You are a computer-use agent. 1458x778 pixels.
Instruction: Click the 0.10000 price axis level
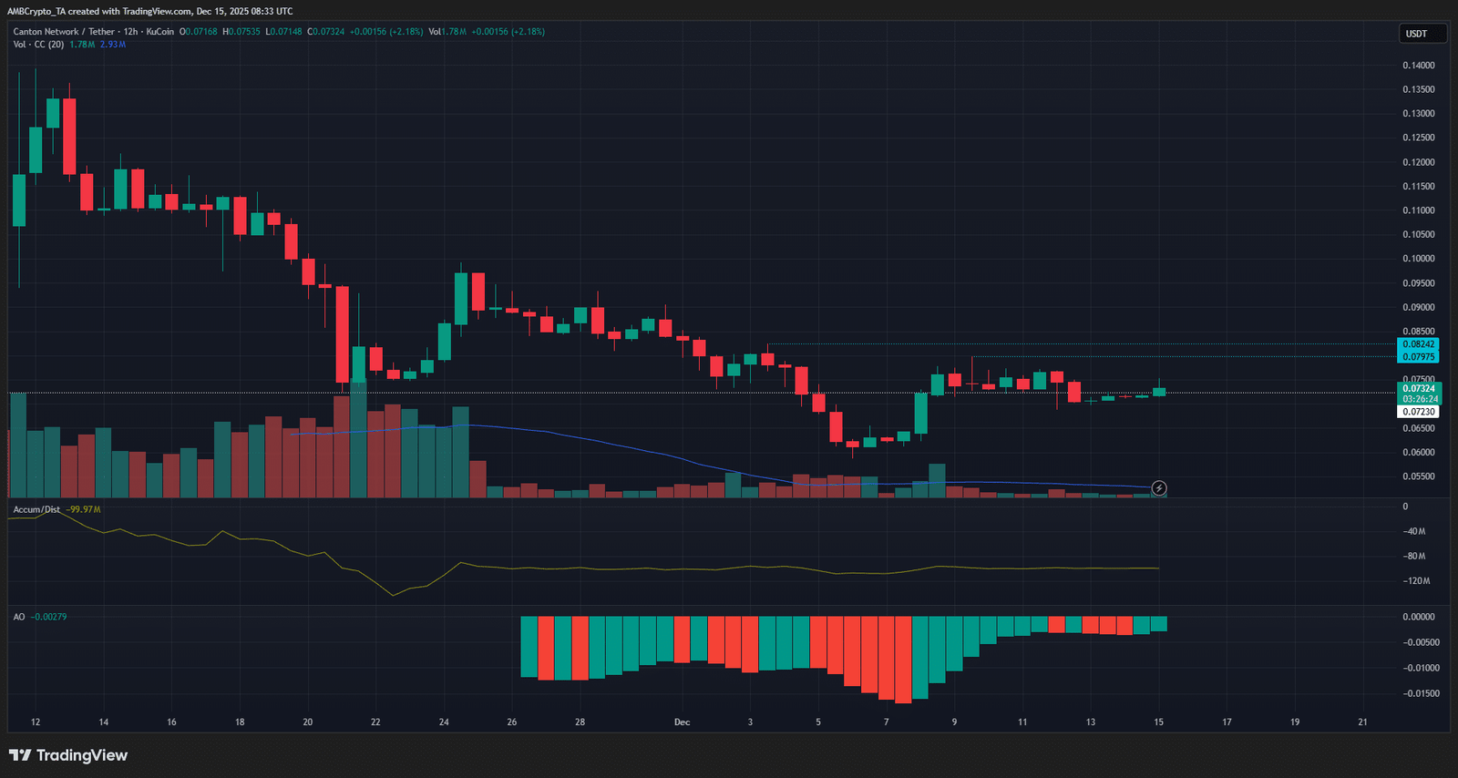pyautogui.click(x=1418, y=259)
